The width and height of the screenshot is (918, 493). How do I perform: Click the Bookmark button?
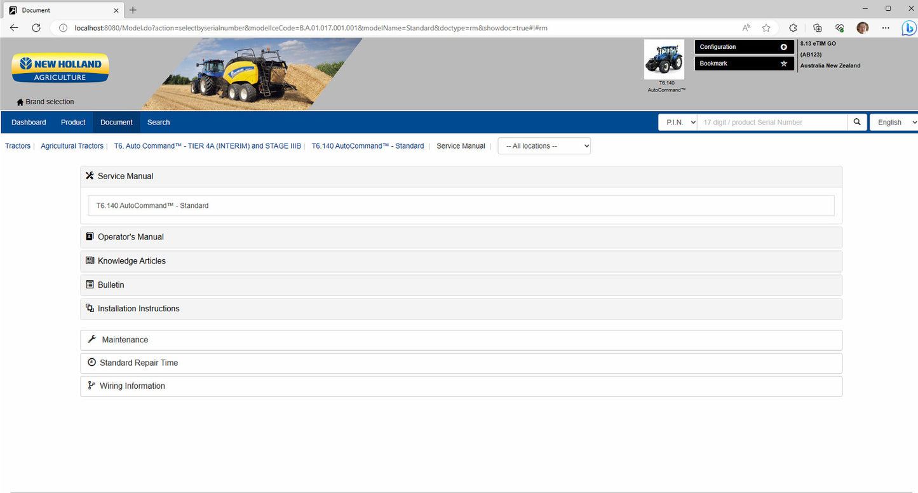click(745, 64)
